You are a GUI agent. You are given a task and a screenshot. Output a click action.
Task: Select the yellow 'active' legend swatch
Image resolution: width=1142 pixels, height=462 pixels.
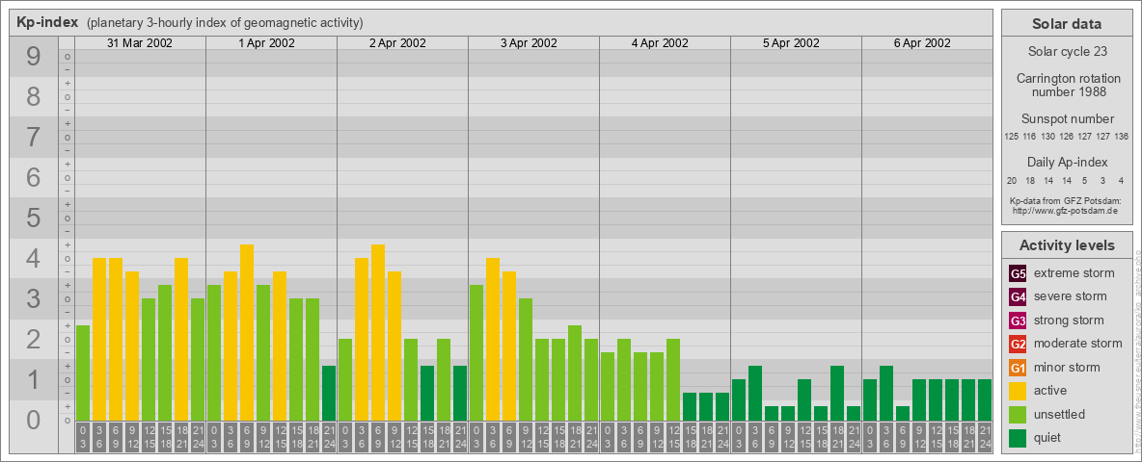click(1018, 391)
